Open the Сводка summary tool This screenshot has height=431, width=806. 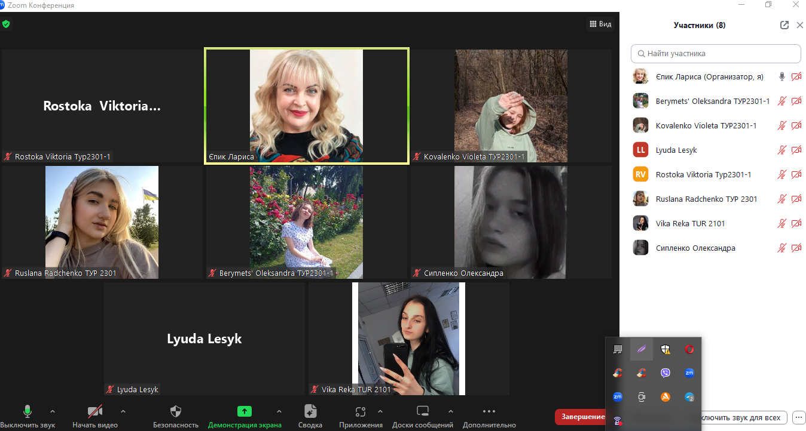tap(309, 416)
